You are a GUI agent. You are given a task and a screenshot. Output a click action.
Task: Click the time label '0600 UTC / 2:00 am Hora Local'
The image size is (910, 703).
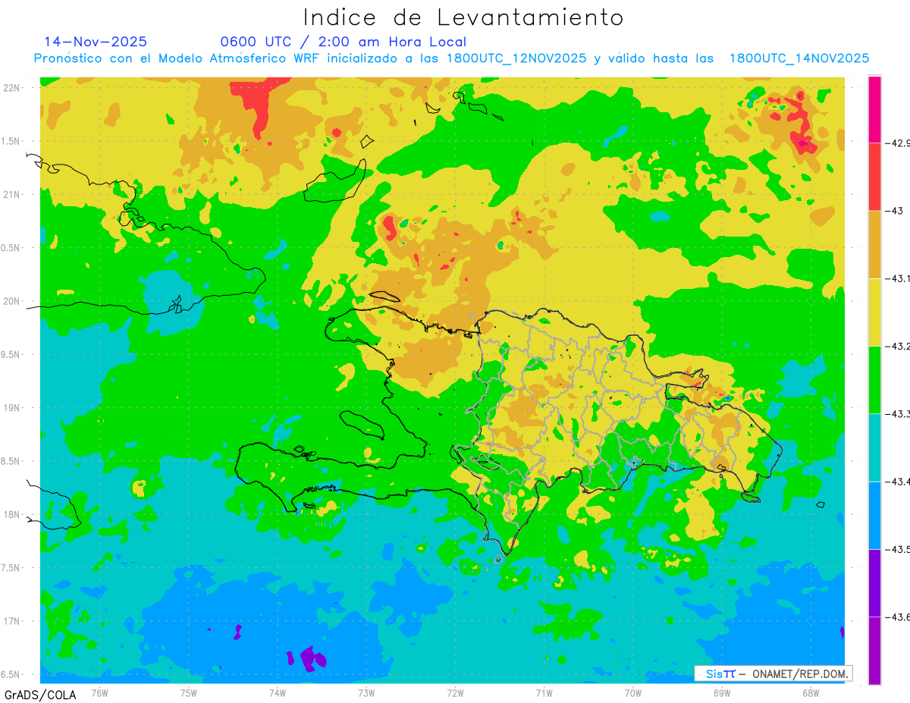coord(344,42)
